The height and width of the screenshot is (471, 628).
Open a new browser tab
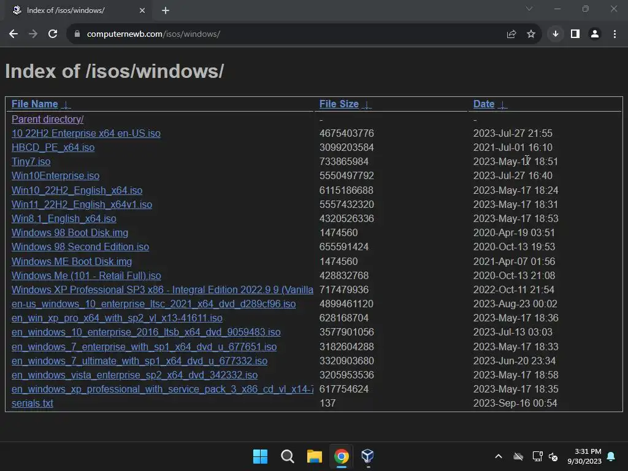coord(166,10)
